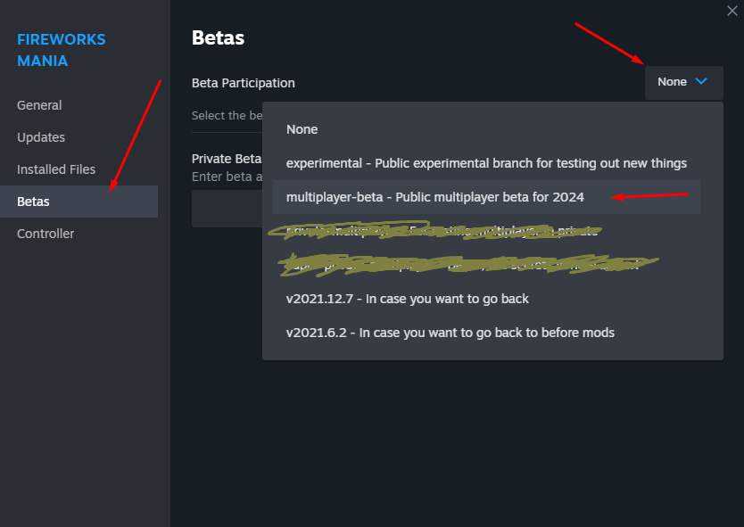744x527 pixels.
Task: Click the private beta code input box
Action: 227,209
